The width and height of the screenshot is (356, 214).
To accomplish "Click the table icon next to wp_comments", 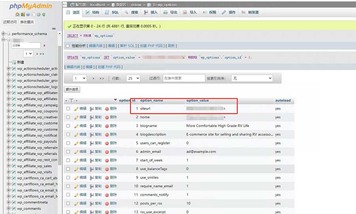I will tap(14, 208).
